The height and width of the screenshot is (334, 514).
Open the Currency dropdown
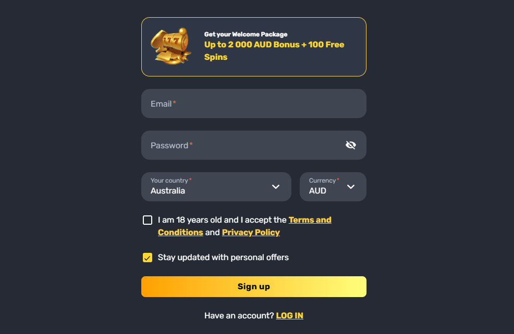point(333,187)
